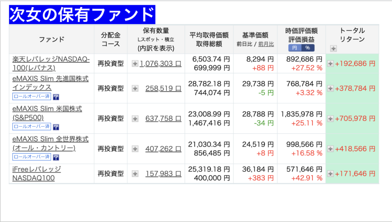This screenshot has height=222, width=392.
Task: Click the 平均取得価額 取得総額 column header
Action: (209, 39)
